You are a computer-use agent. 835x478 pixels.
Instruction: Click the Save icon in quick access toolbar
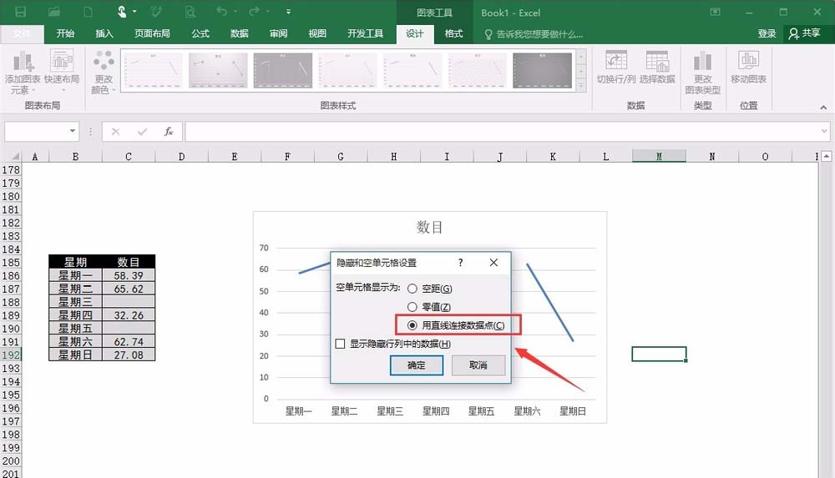coord(21,12)
